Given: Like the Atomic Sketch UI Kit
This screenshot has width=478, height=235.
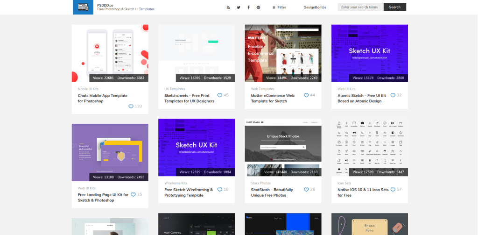Looking at the screenshot, I should pyautogui.click(x=393, y=95).
